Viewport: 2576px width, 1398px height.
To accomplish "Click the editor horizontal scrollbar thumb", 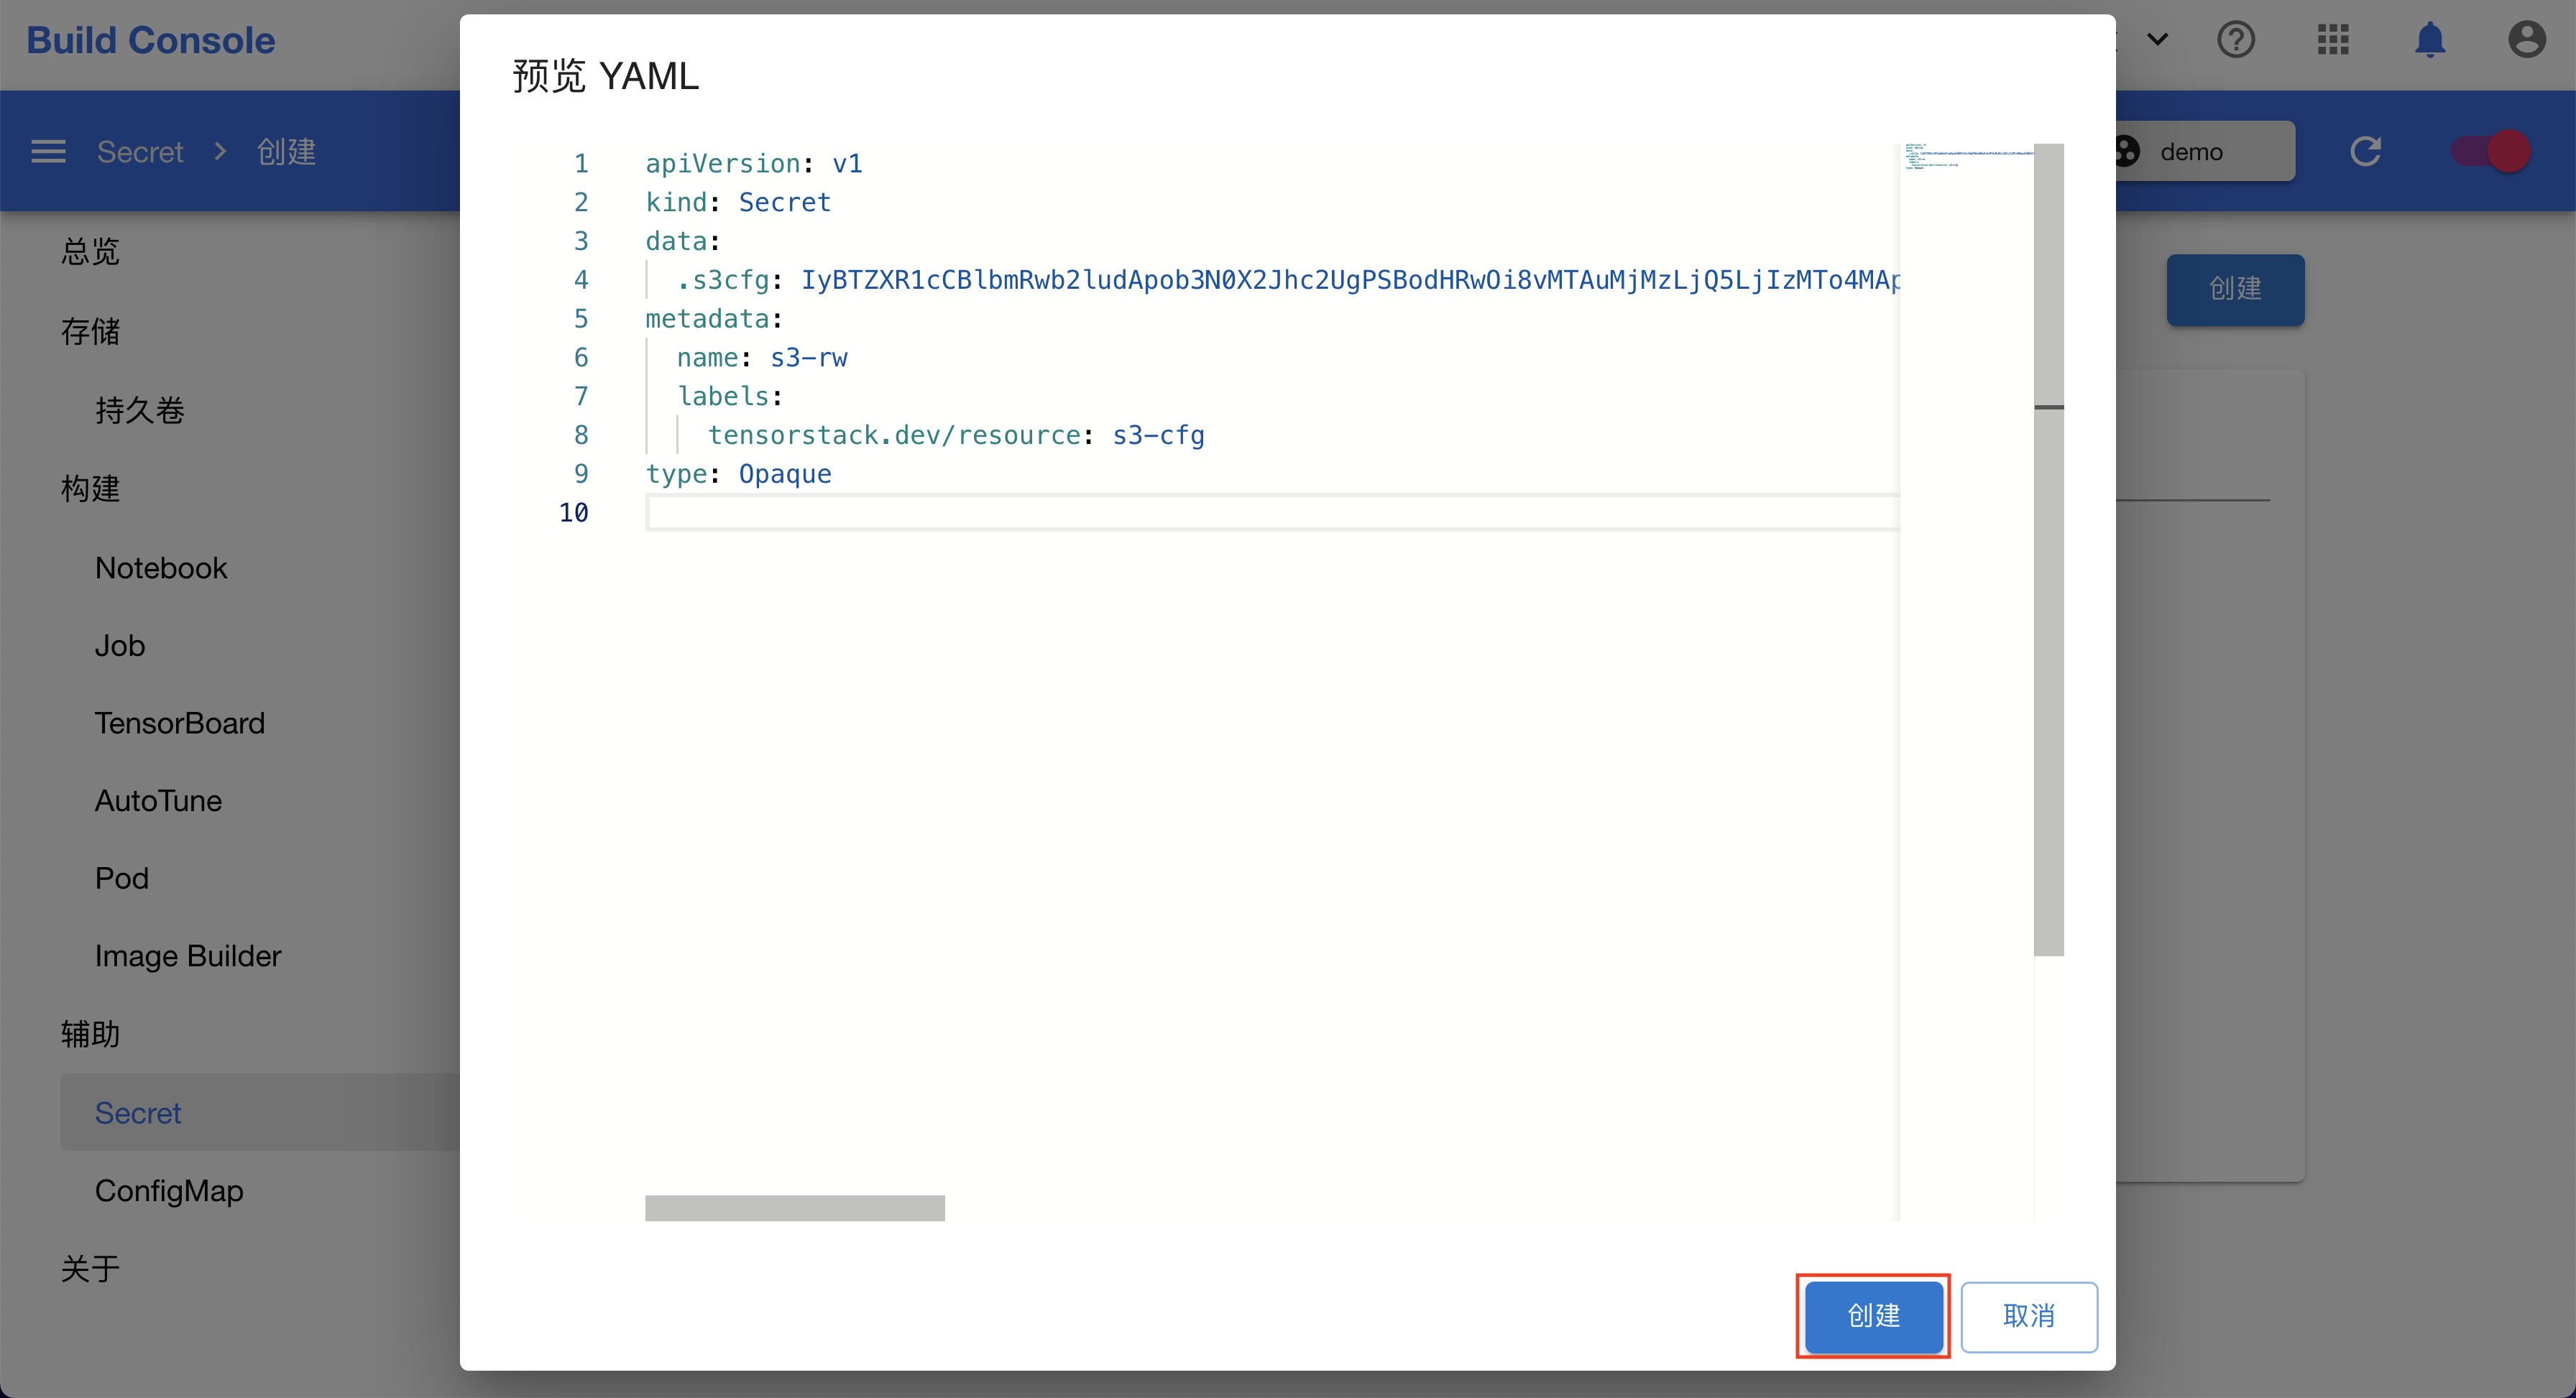I will [795, 1207].
